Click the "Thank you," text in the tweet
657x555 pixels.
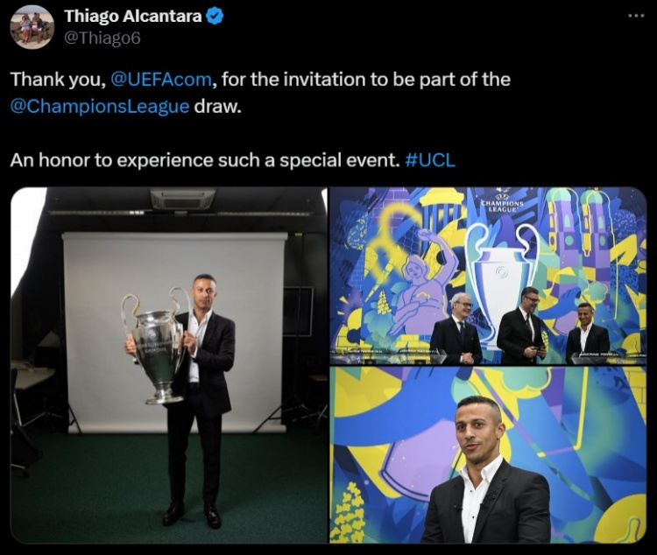[x=58, y=79]
